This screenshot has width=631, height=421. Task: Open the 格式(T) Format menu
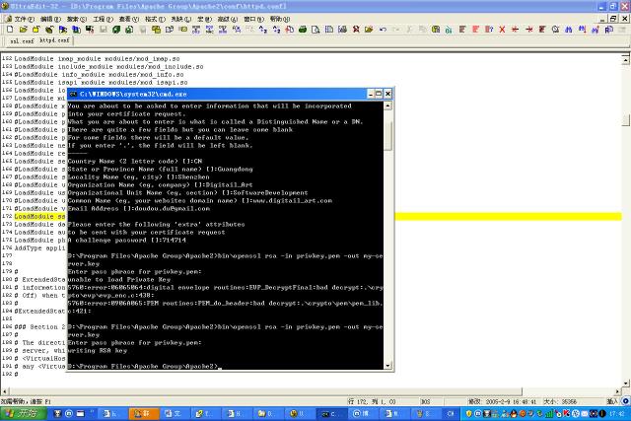(155, 19)
